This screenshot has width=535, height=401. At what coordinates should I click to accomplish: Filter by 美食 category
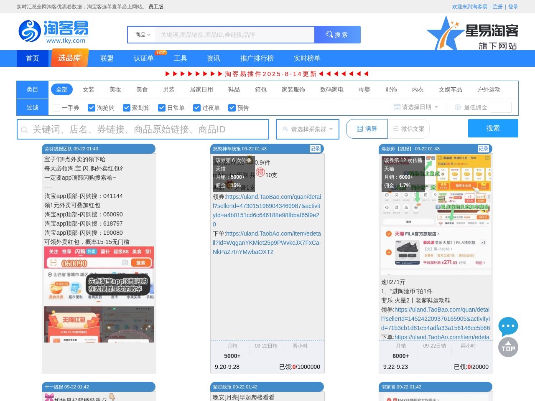142,89
